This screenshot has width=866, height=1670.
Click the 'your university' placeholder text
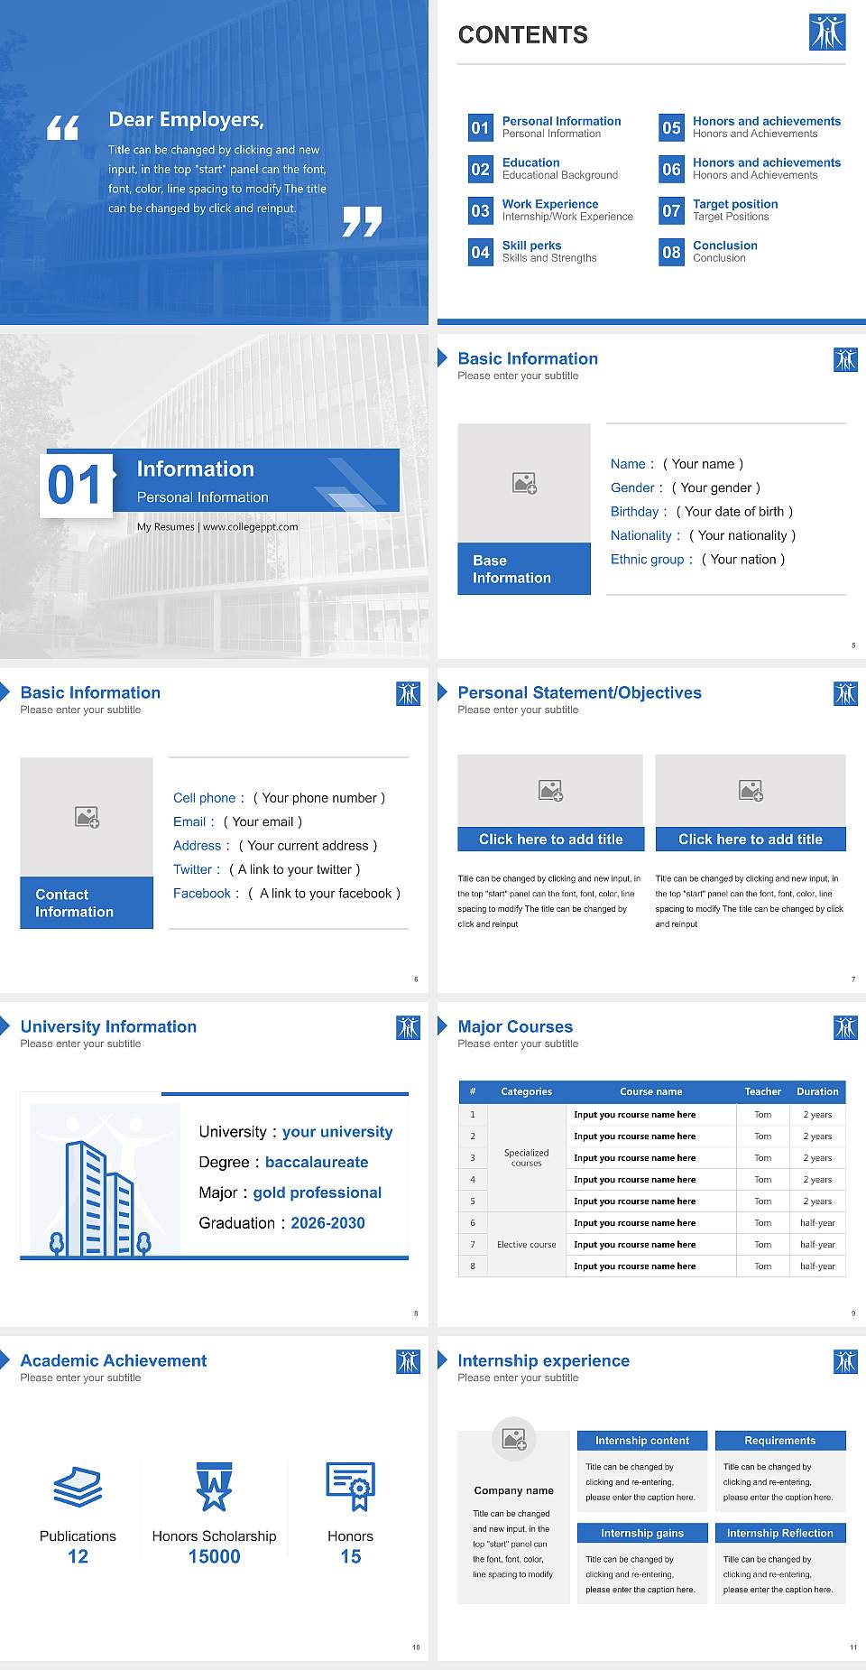tap(337, 1132)
